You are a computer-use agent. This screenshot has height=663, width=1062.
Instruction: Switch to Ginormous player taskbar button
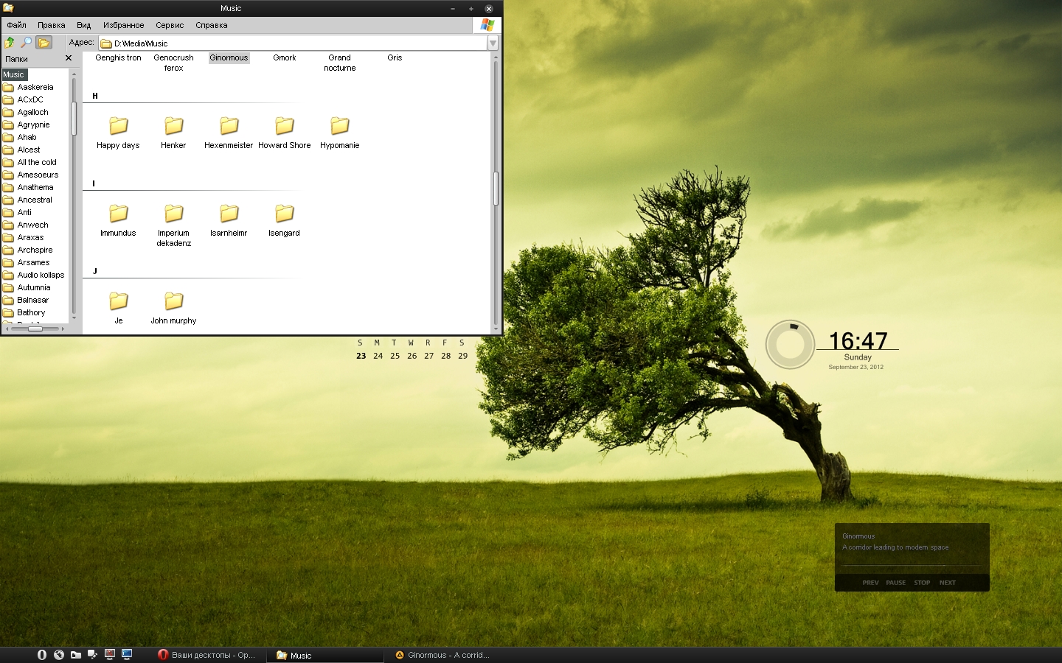pyautogui.click(x=442, y=655)
